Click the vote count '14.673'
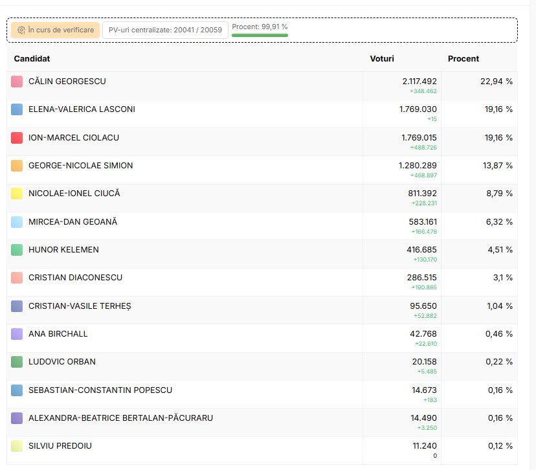The image size is (536, 470). (x=425, y=390)
